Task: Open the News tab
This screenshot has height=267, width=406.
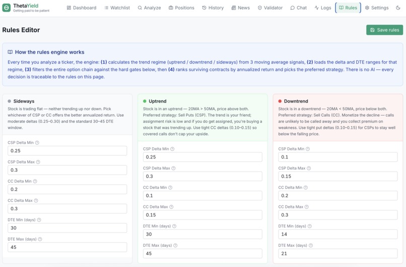Action: point(241,8)
